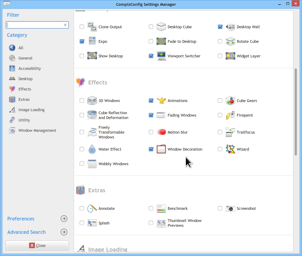The image size is (302, 256).
Task: Open the Firepaint plugin icon
Action: (x=230, y=115)
